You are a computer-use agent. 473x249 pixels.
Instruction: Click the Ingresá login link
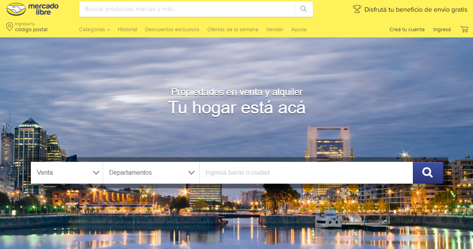[x=442, y=29]
